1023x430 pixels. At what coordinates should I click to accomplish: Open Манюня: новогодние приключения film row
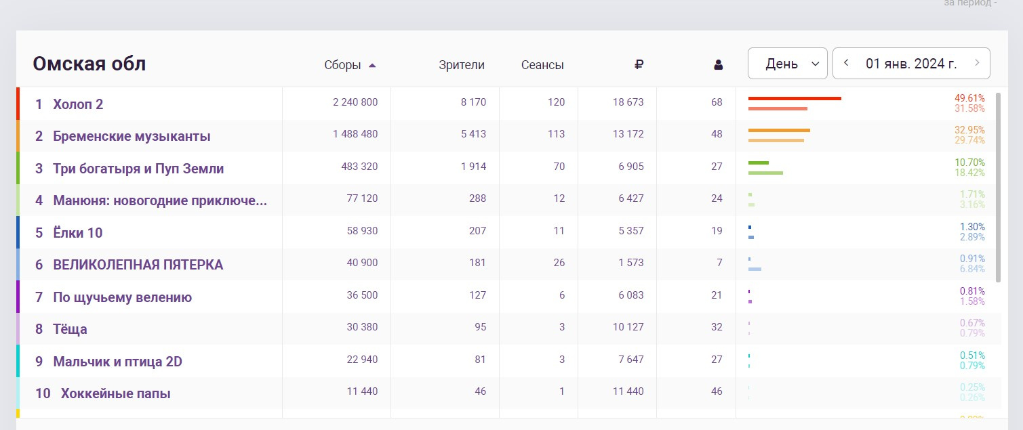coord(159,200)
